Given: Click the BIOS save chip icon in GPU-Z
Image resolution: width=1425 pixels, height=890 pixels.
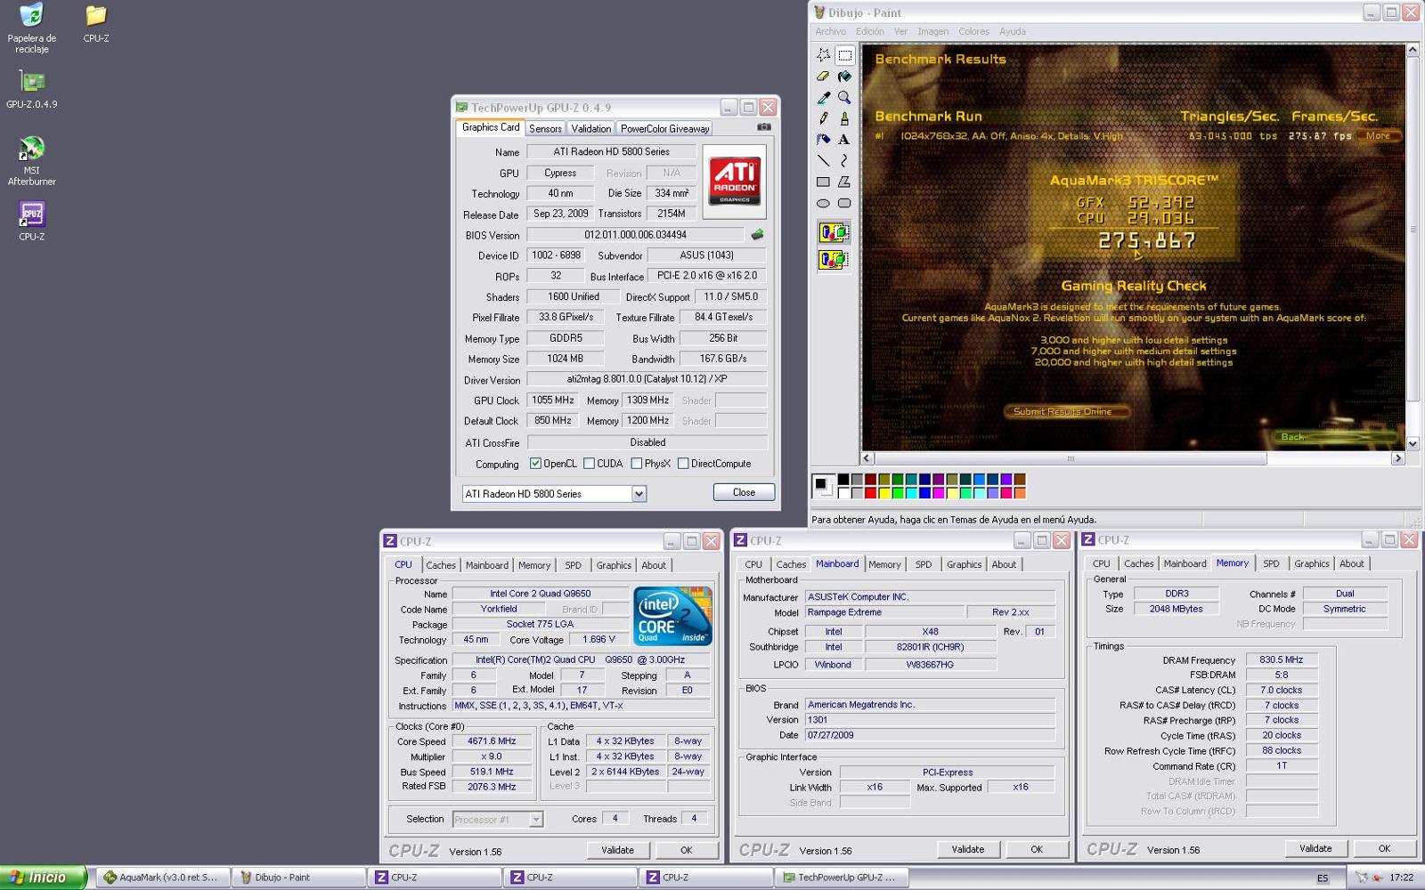Looking at the screenshot, I should 757,235.
